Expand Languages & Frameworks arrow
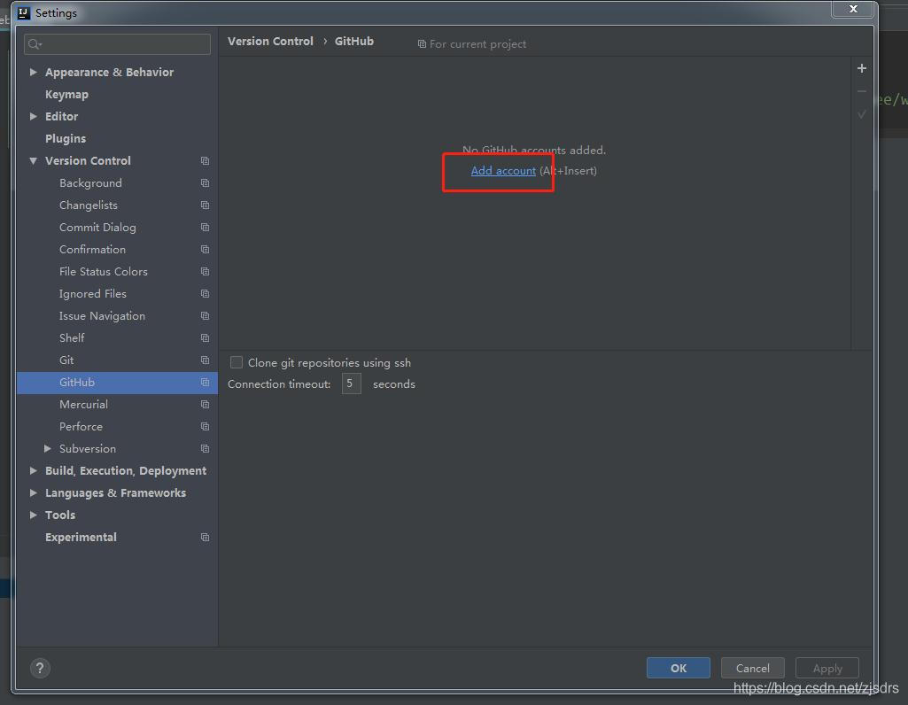This screenshot has height=705, width=908. [x=33, y=492]
